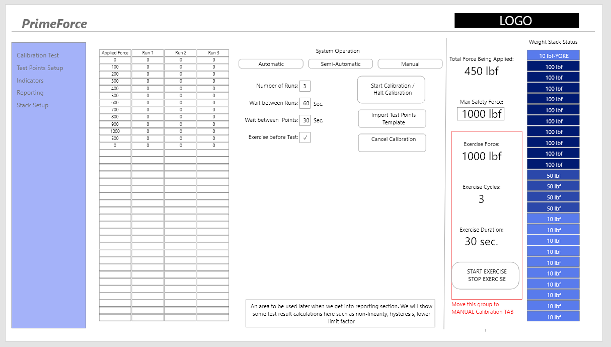The image size is (611, 347).
Task: Click the Wait between Runs field
Action: 305,103
